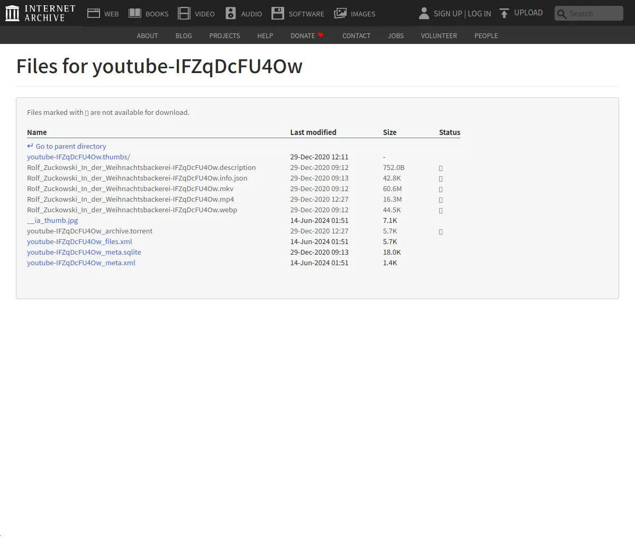Select the 16.3M size value

tap(392, 199)
